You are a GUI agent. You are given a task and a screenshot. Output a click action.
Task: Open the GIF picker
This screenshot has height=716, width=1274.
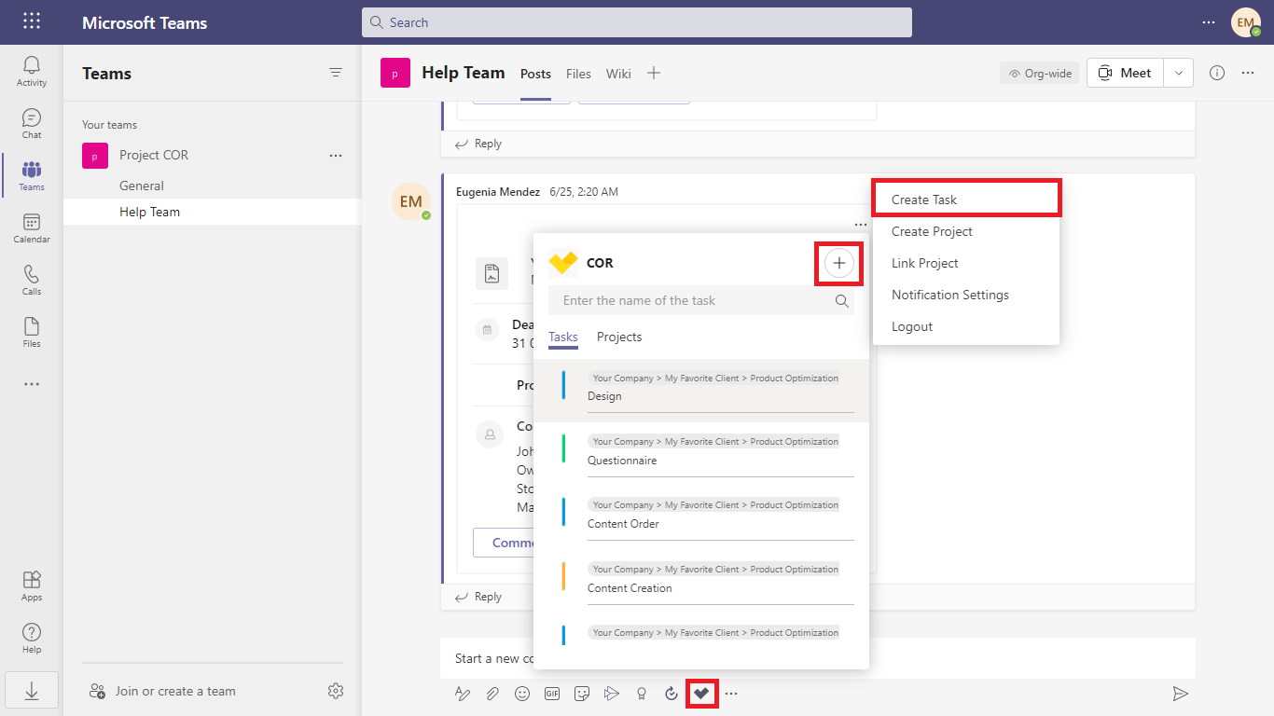pyautogui.click(x=552, y=693)
